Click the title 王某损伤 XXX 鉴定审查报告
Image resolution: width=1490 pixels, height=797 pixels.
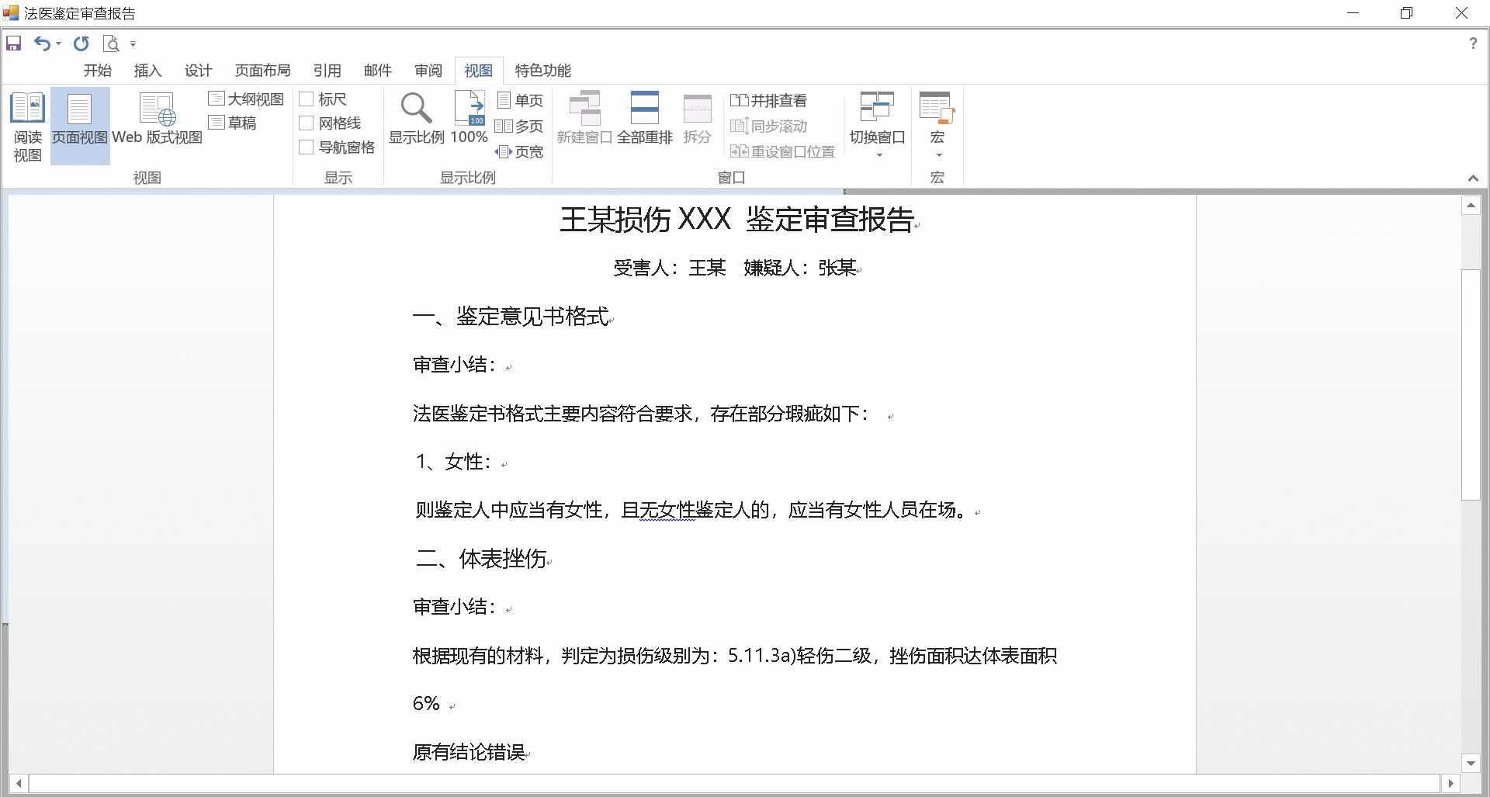(x=736, y=220)
